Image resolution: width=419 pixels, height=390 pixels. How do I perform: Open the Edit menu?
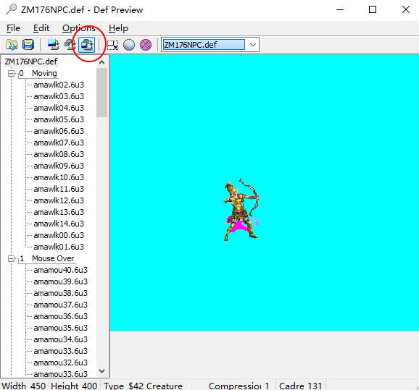click(41, 28)
